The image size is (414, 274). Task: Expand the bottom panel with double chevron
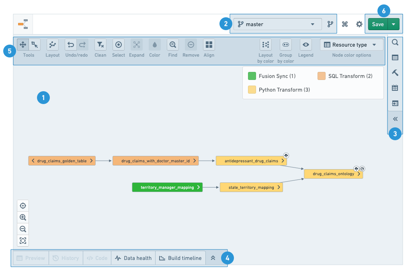[x=213, y=258]
